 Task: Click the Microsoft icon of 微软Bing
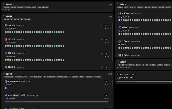(x=120, y=55)
